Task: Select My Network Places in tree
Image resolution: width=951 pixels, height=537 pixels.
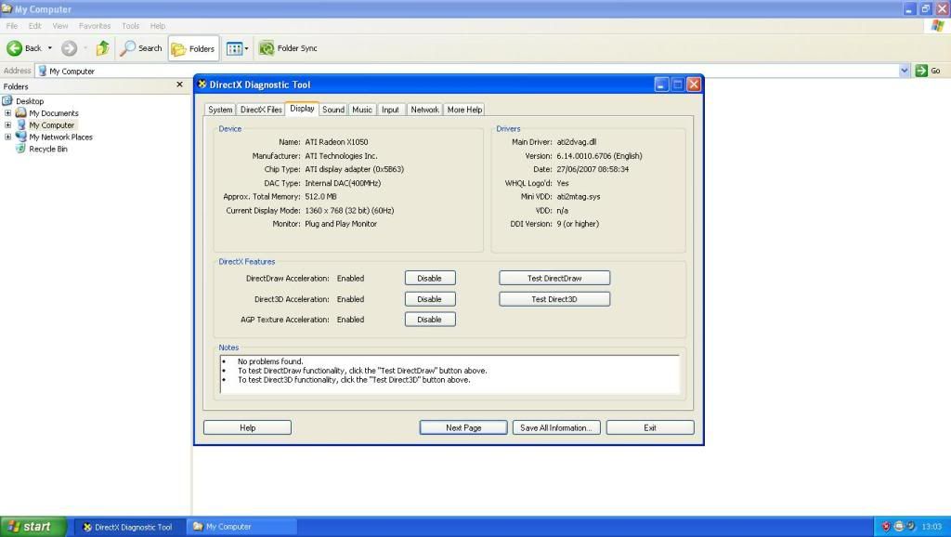Action: tap(60, 138)
